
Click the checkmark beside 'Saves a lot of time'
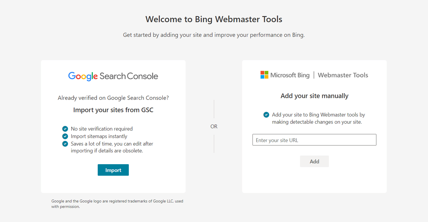pyautogui.click(x=65, y=144)
